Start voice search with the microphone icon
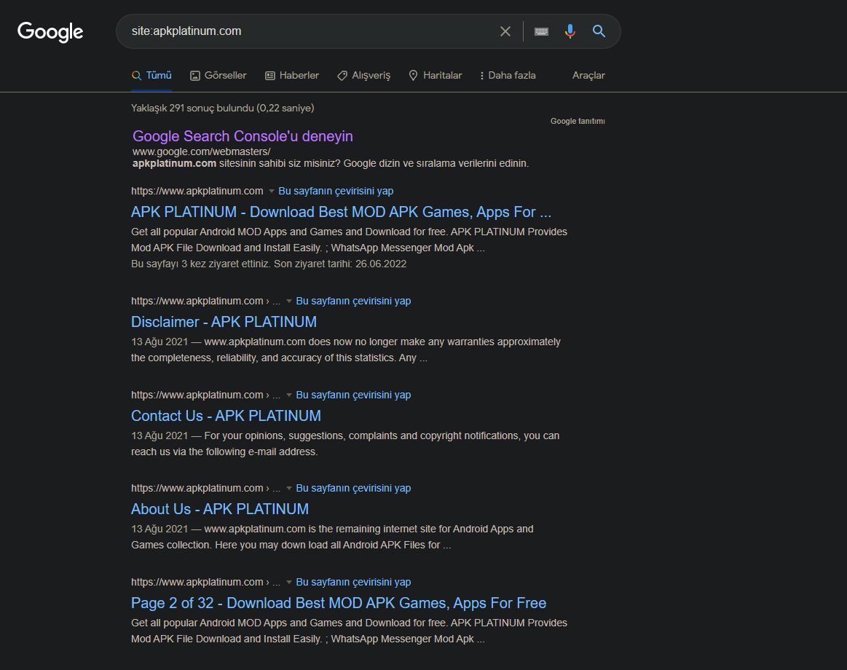Viewport: 847px width, 670px height. tap(570, 31)
